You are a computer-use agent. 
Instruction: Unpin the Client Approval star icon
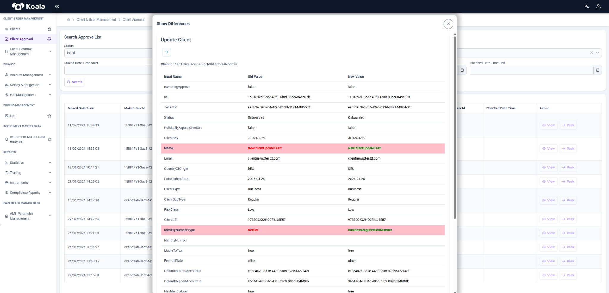(49, 39)
